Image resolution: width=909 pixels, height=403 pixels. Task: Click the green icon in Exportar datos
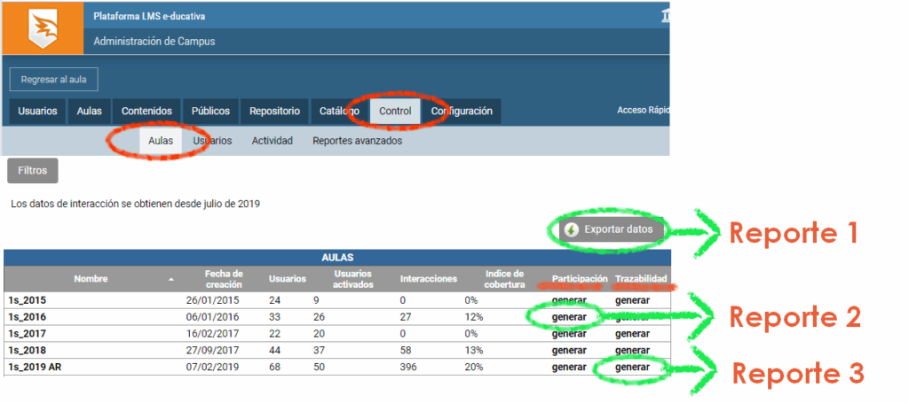point(572,229)
